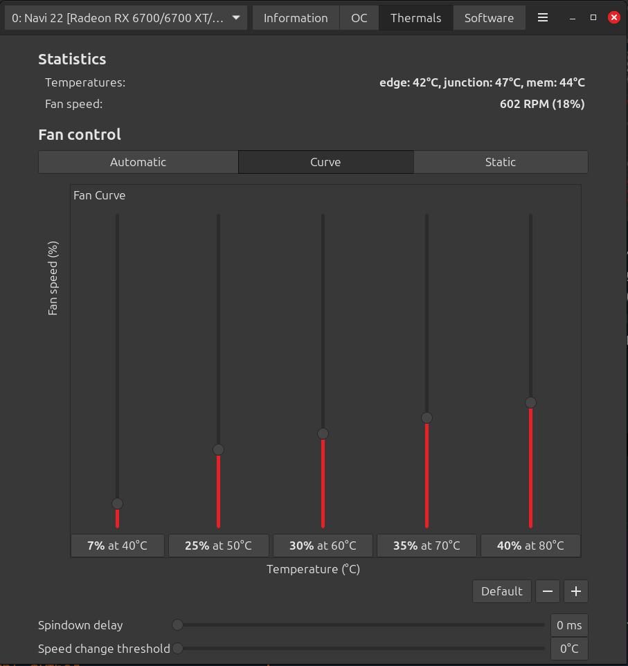Maximize the window

click(593, 17)
